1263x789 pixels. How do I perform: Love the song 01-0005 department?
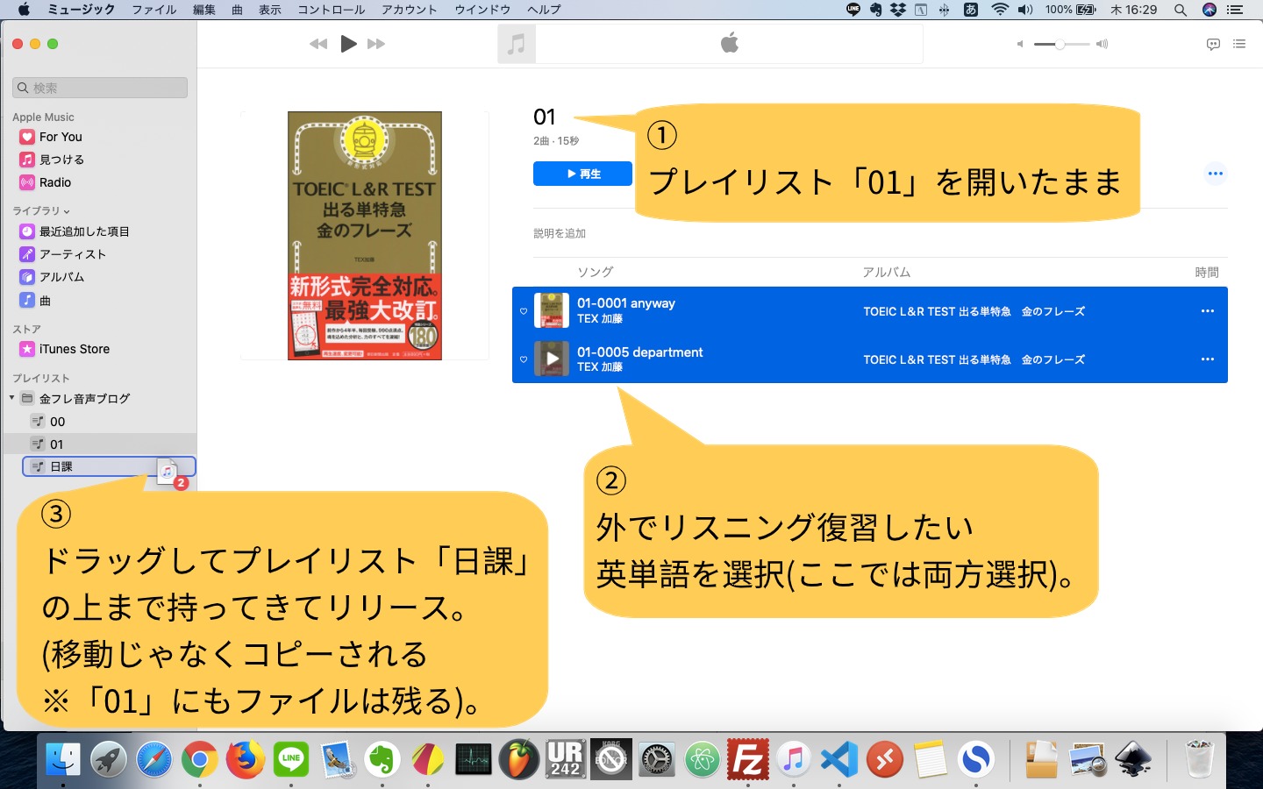pyautogui.click(x=523, y=359)
